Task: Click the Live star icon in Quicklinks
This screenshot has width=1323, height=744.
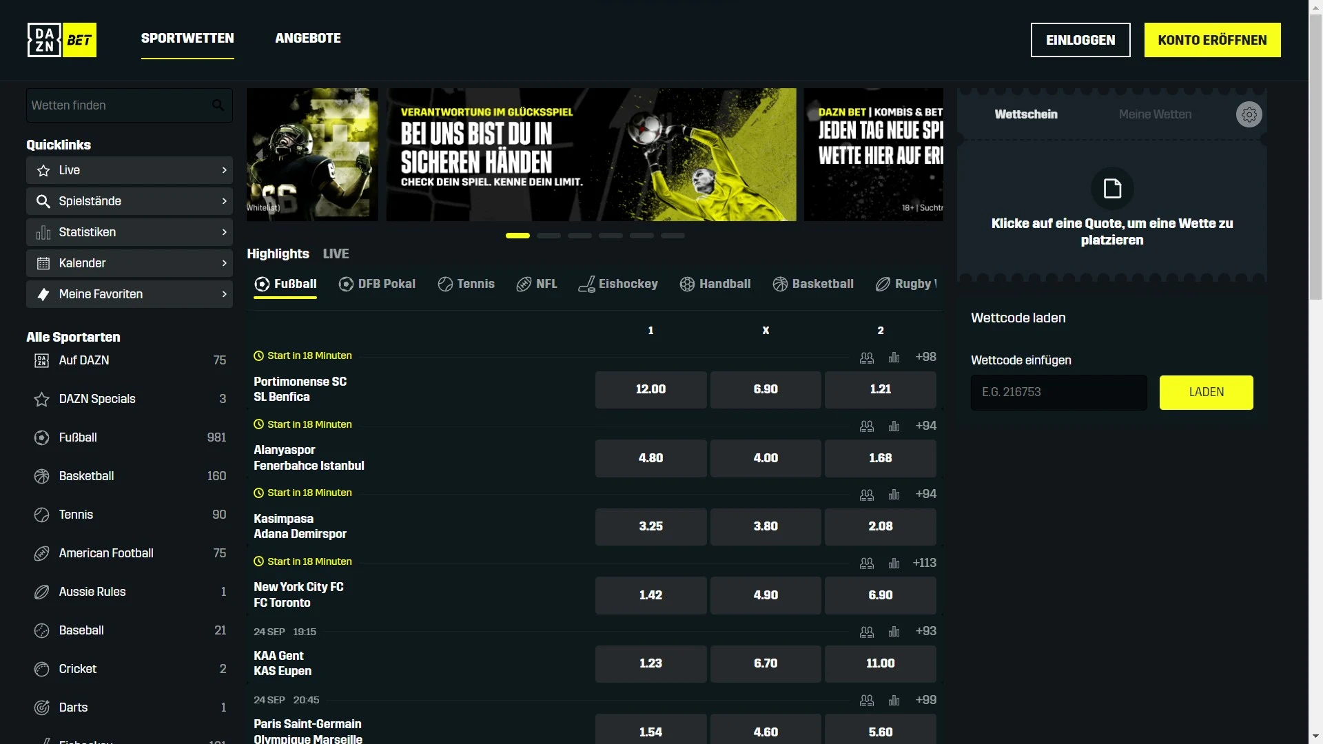Action: pyautogui.click(x=43, y=170)
